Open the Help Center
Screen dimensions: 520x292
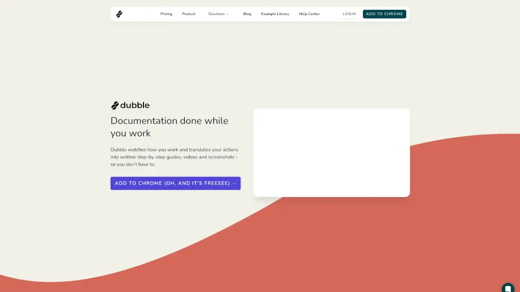309,14
